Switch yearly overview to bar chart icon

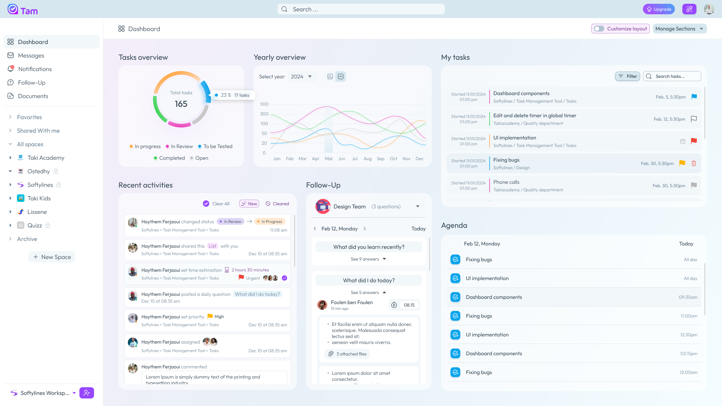330,77
